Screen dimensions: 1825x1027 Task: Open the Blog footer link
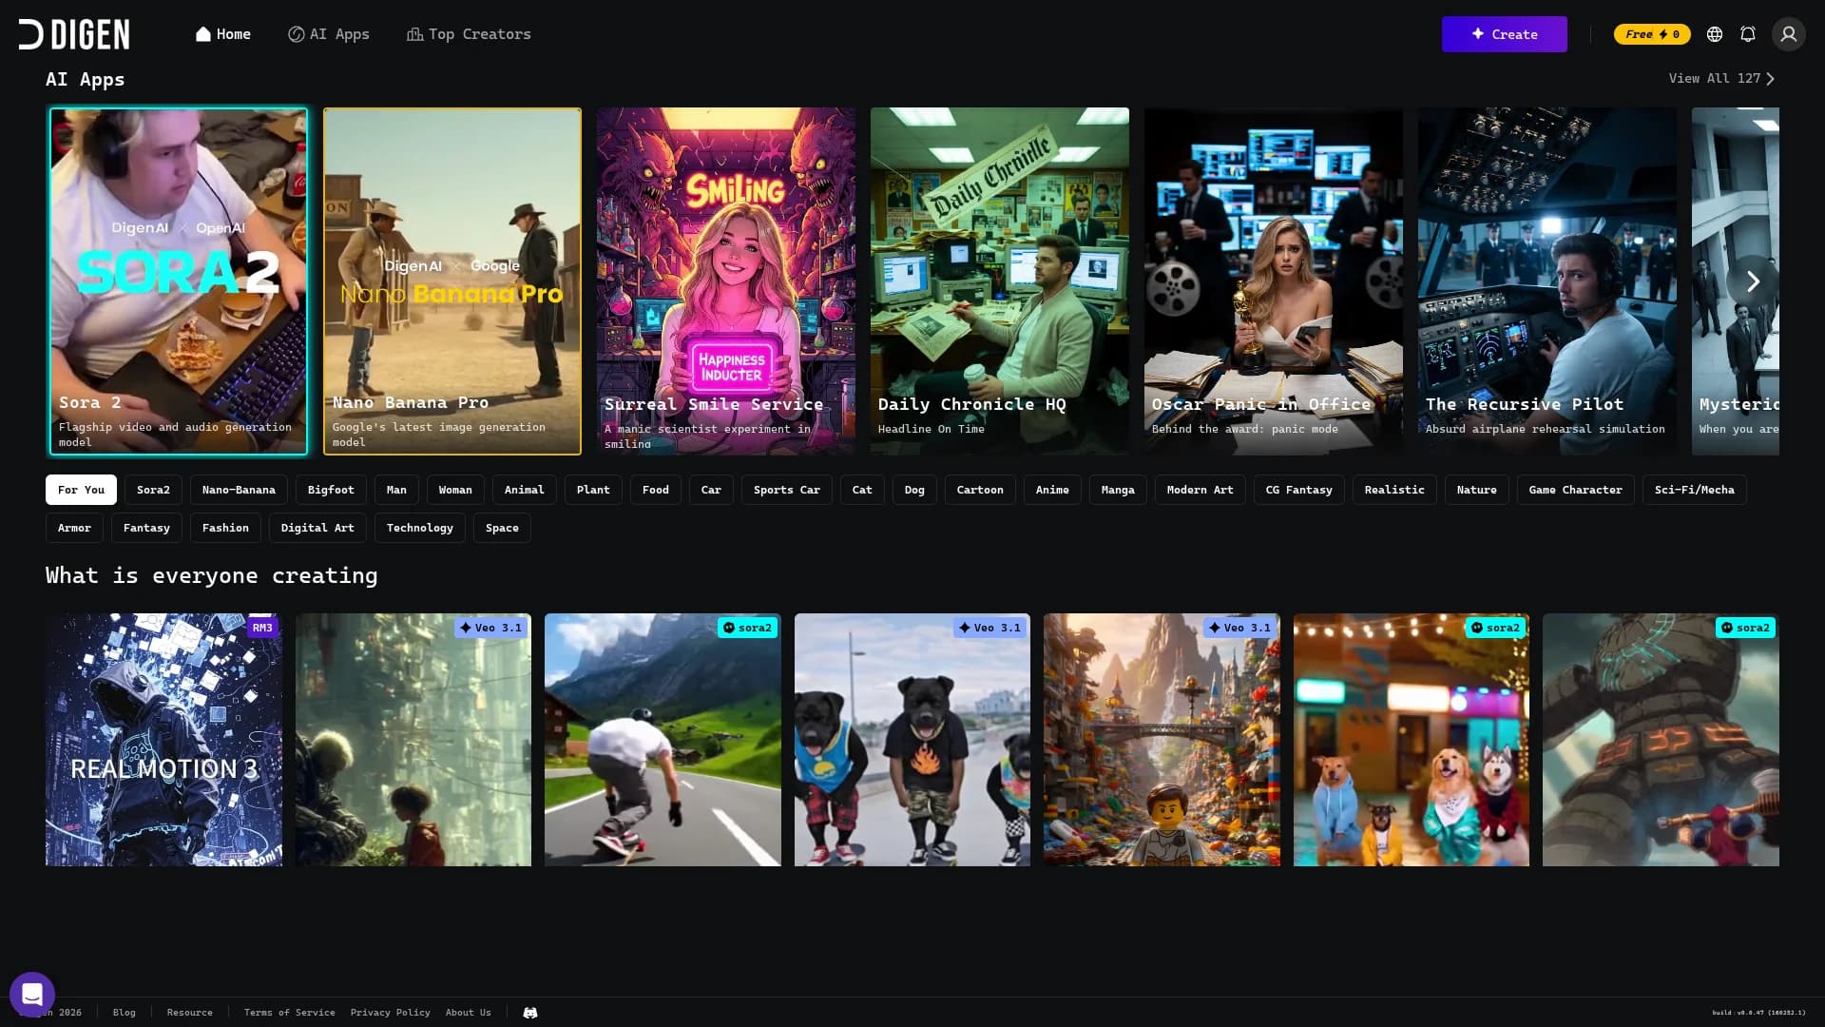(125, 1013)
